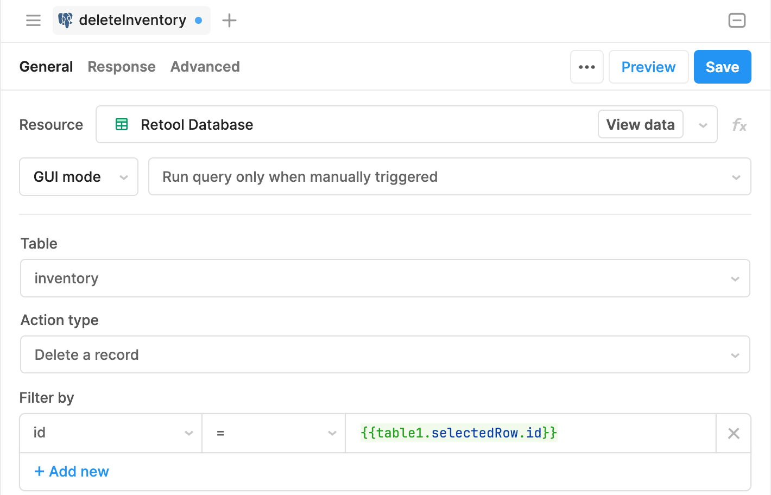Open the hamburger query list menu
The height and width of the screenshot is (495, 771).
click(33, 21)
